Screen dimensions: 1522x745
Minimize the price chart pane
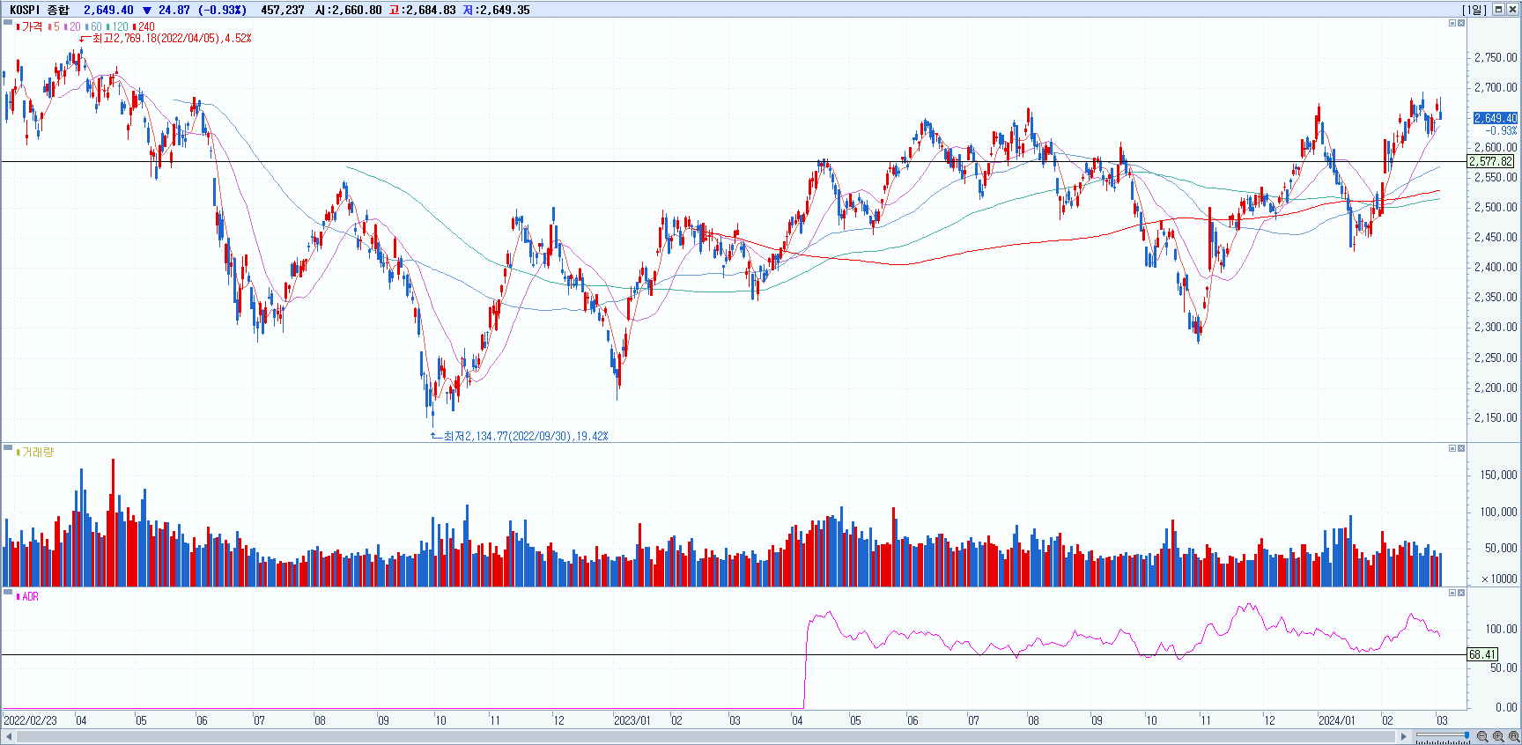(x=1452, y=23)
